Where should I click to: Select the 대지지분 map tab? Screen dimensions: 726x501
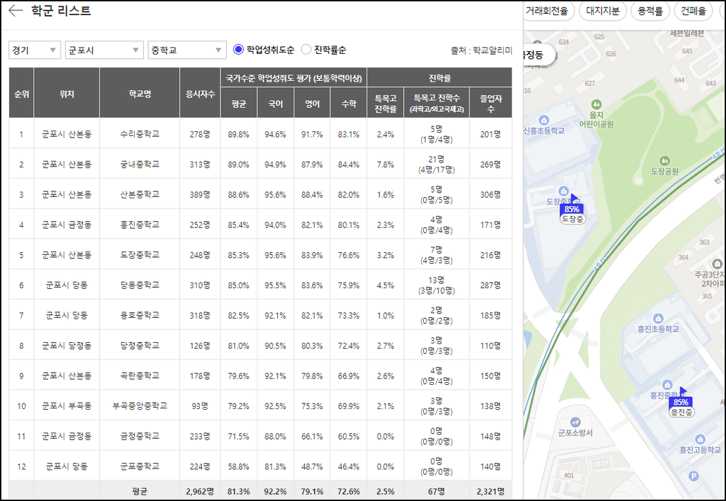click(x=602, y=11)
